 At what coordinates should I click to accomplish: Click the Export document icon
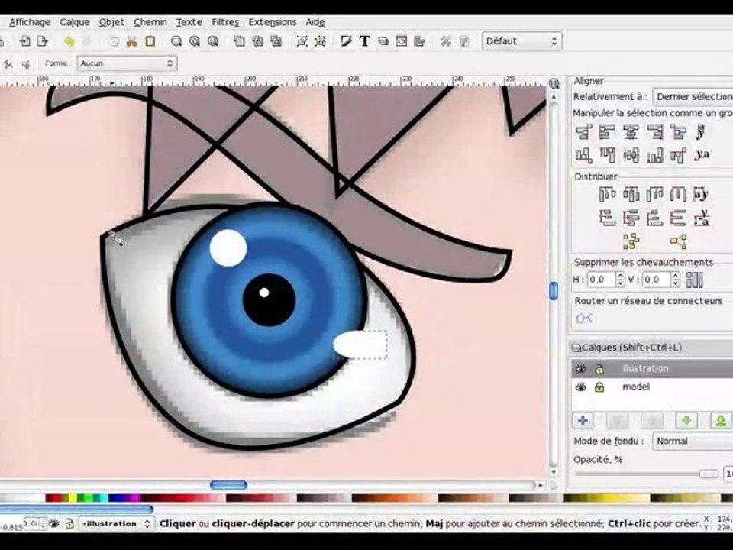(x=43, y=41)
